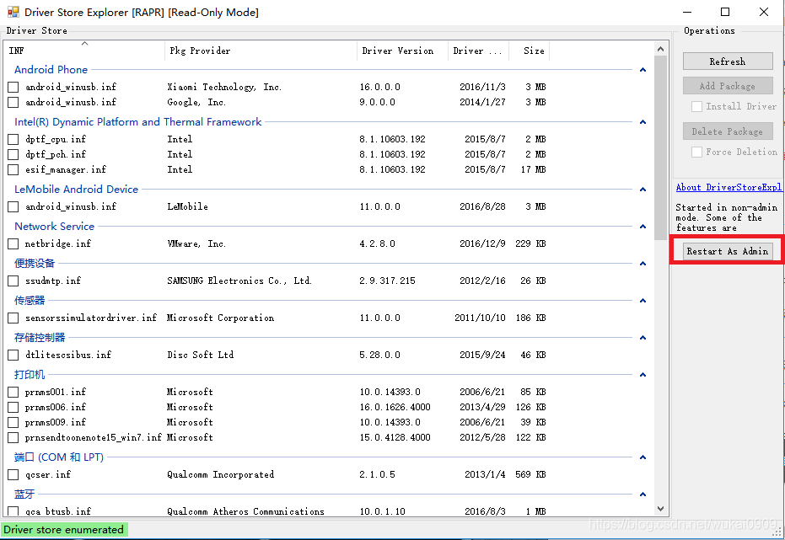Click the Add Package button
This screenshot has width=785, height=540.
(728, 86)
